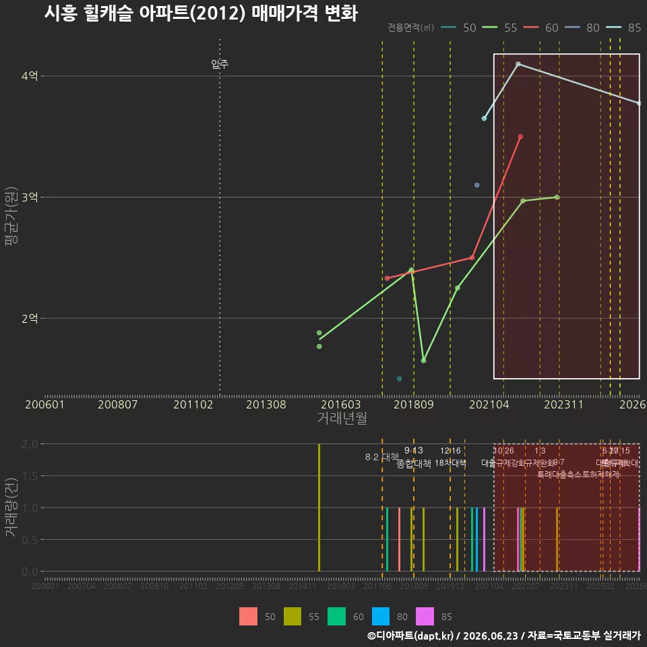Click the 55㎡ data point on the 3억 gridline
647x647 pixels.
[557, 197]
